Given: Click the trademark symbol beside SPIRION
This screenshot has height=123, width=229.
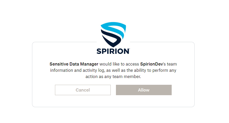Looking at the screenshot, I should (x=129, y=49).
